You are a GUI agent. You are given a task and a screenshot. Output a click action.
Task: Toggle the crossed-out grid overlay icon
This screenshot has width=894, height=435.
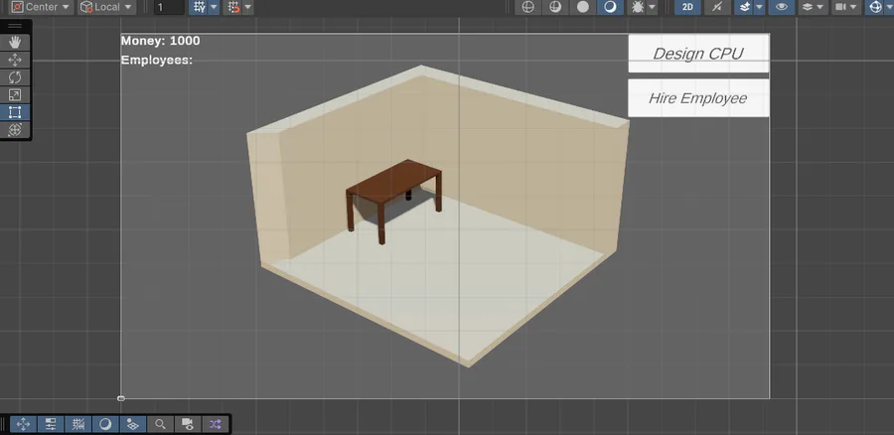click(78, 424)
